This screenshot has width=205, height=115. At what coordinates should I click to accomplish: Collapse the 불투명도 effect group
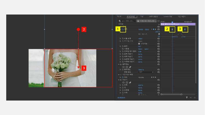pyautogui.click(x=119, y=64)
